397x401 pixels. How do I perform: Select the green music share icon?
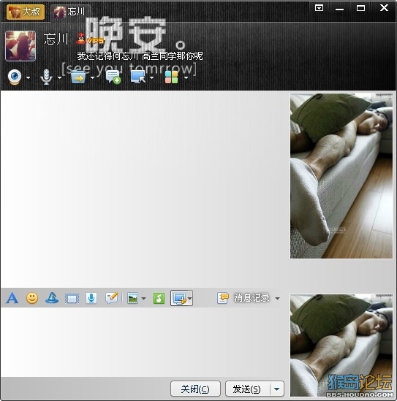tap(159, 298)
